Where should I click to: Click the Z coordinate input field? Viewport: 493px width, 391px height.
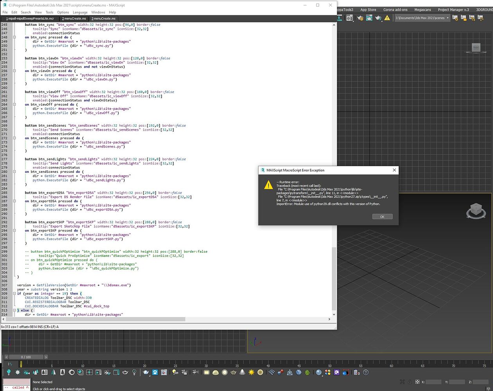(480, 382)
